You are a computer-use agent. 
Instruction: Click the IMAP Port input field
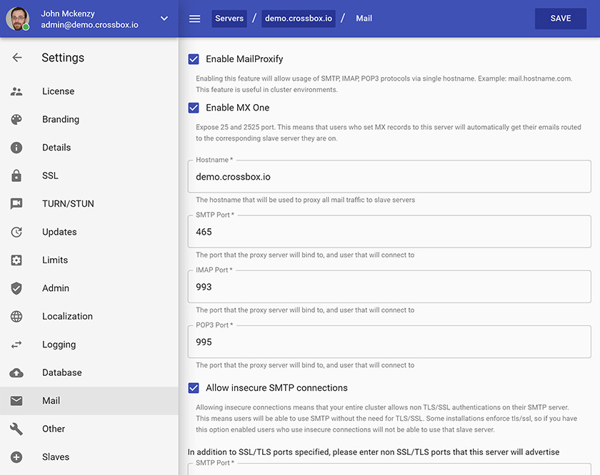pyautogui.click(x=389, y=287)
